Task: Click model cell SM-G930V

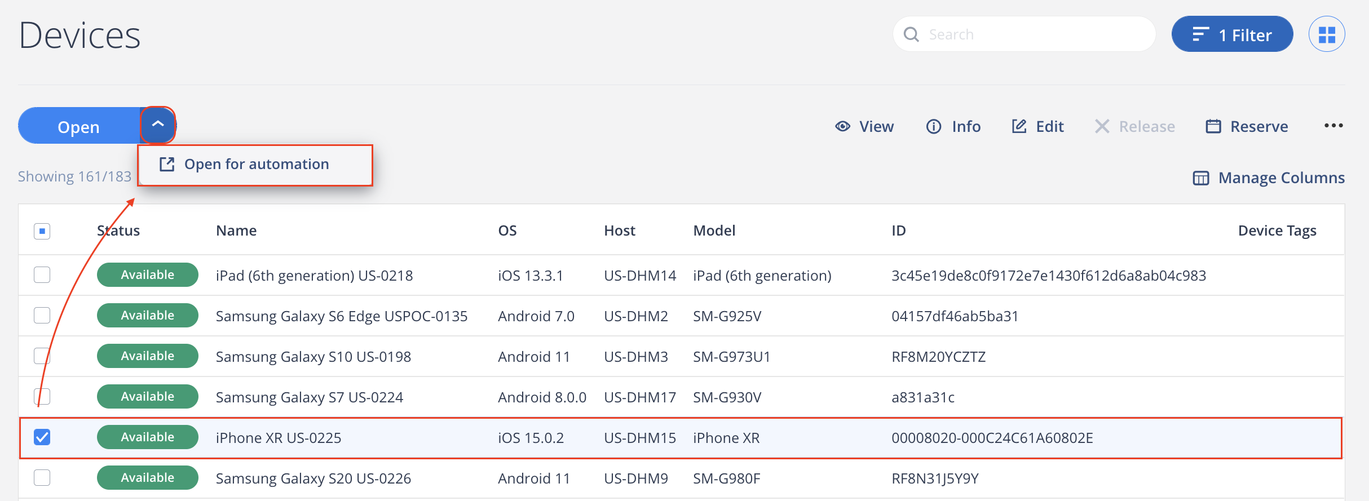Action: pos(727,397)
